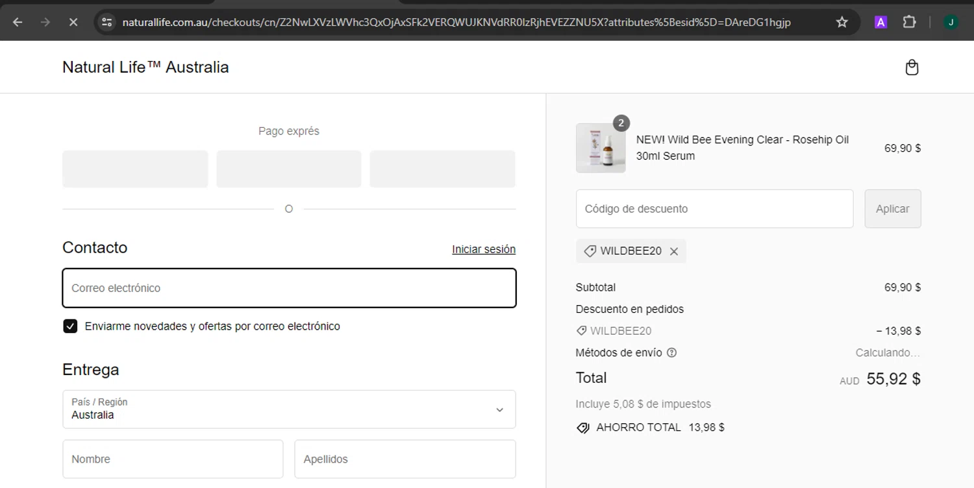Click the site information icon in address bar
This screenshot has width=974, height=488.
[x=106, y=22]
